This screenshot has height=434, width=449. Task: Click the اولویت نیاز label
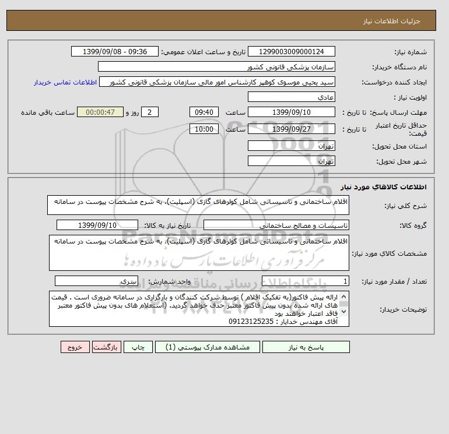[410, 97]
